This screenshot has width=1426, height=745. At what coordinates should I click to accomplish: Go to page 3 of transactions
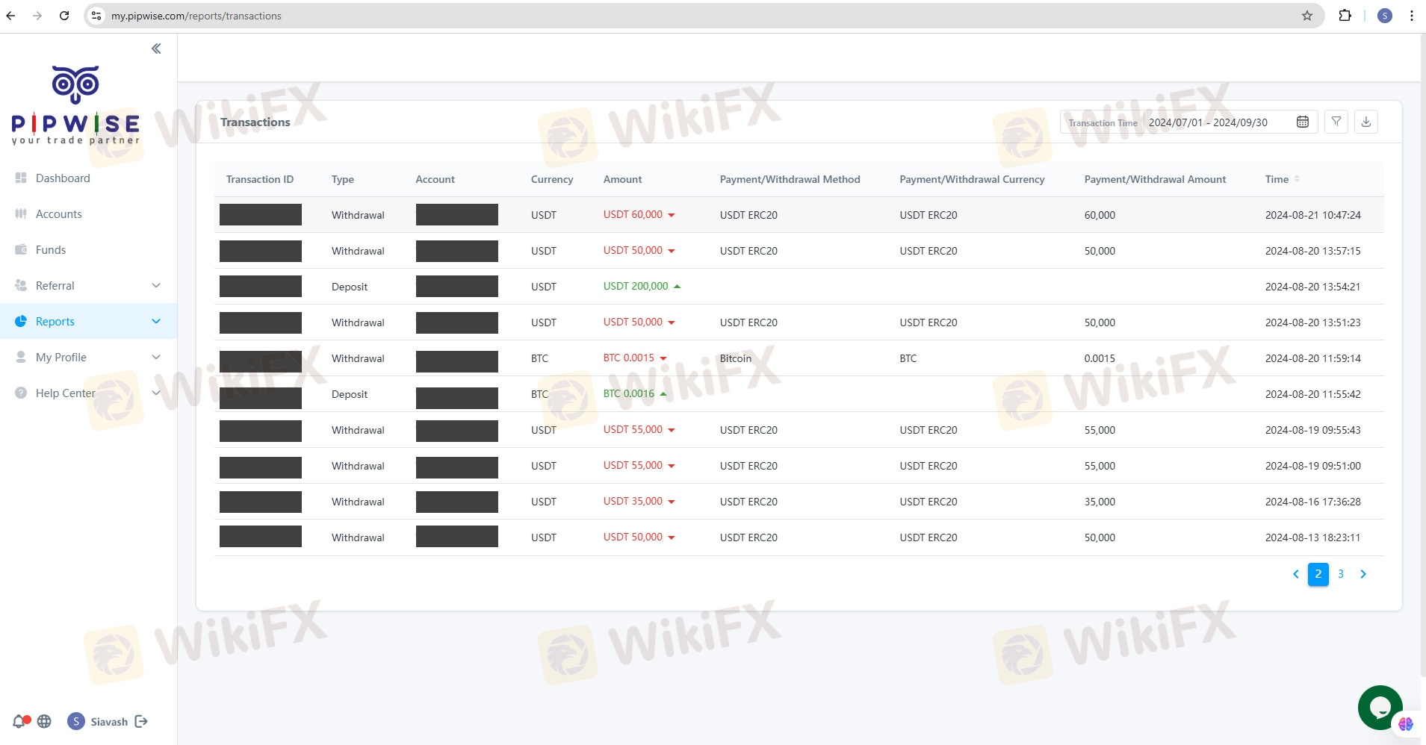(1341, 574)
